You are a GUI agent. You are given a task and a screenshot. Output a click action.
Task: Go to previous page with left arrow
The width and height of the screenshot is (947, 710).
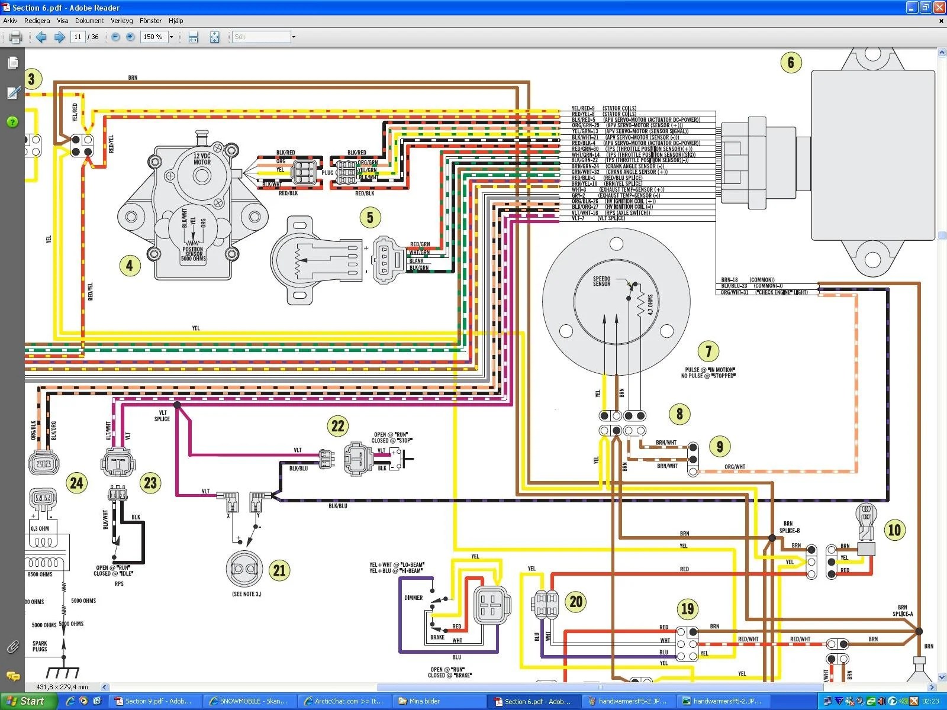(41, 37)
